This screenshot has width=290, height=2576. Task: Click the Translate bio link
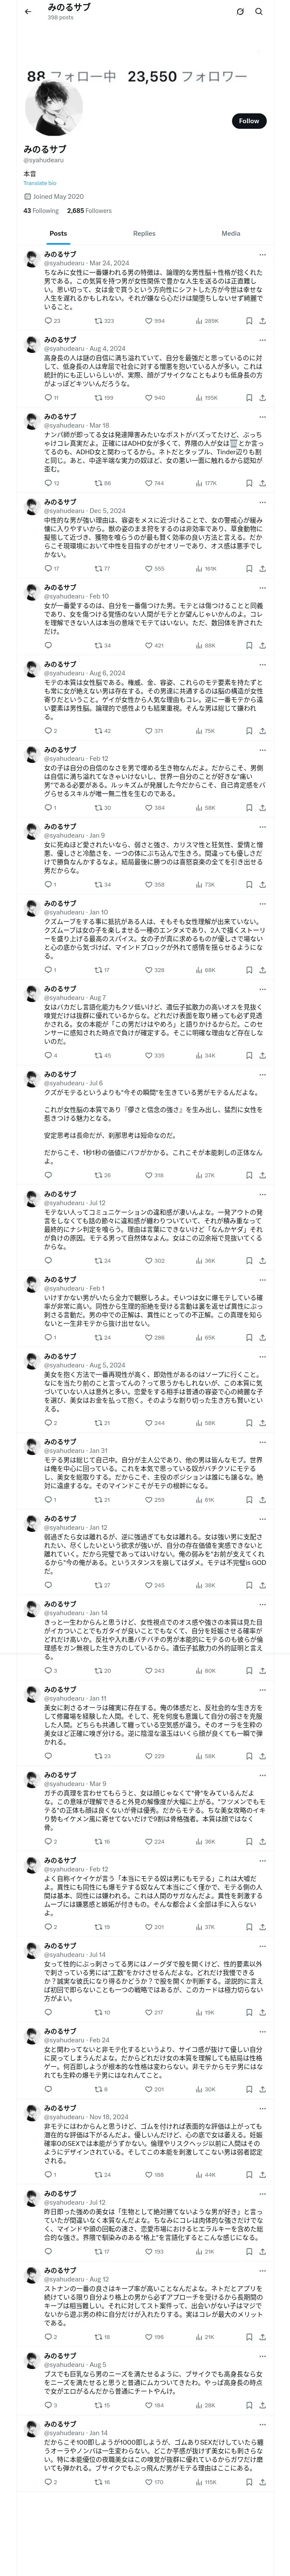click(40, 183)
